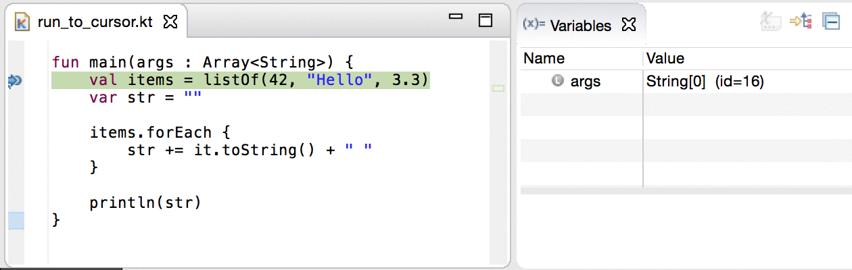Click the Name column header
This screenshot has height=270, width=852.
click(544, 59)
